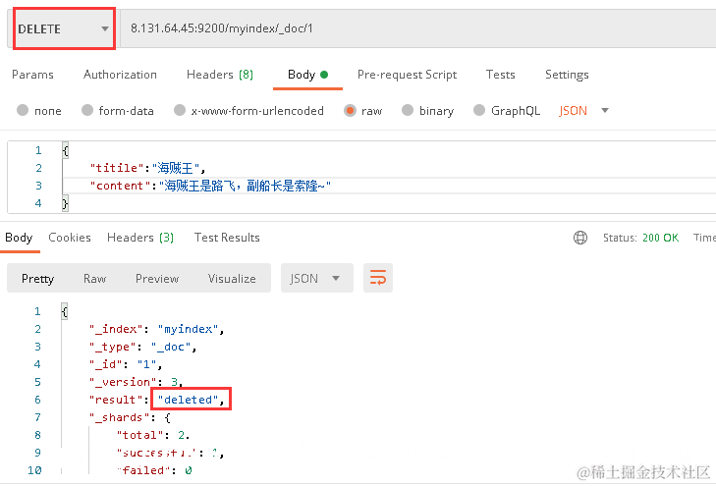Image resolution: width=716 pixels, height=486 pixels.
Task: Click the "_id": "1" response line
Action: pyautogui.click(x=126, y=364)
